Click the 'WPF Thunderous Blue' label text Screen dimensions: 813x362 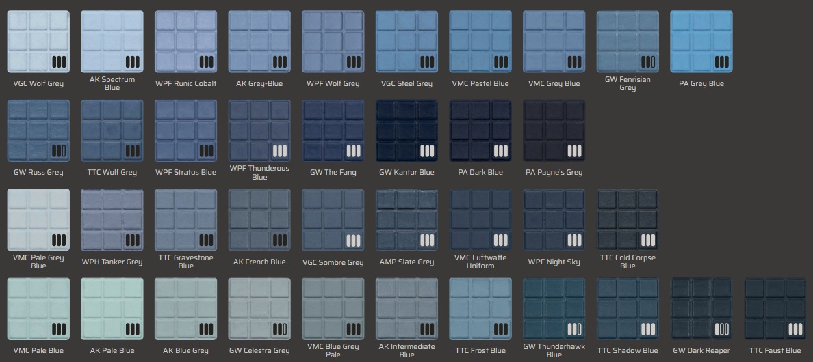(259, 173)
